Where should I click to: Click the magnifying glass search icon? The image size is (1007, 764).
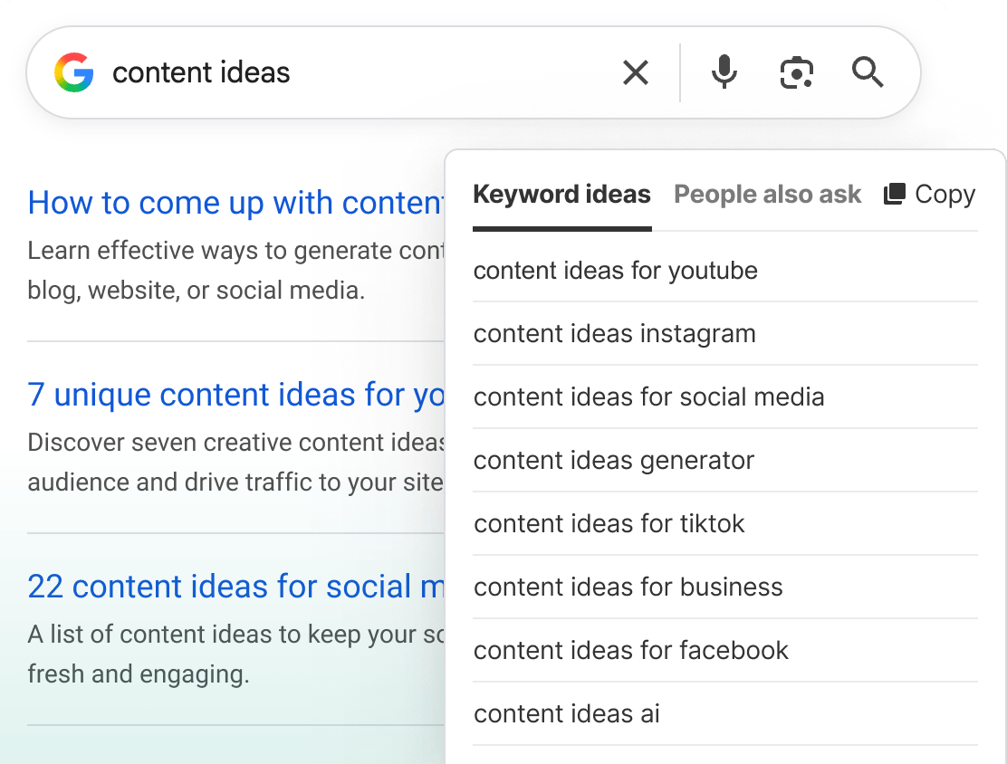[868, 72]
